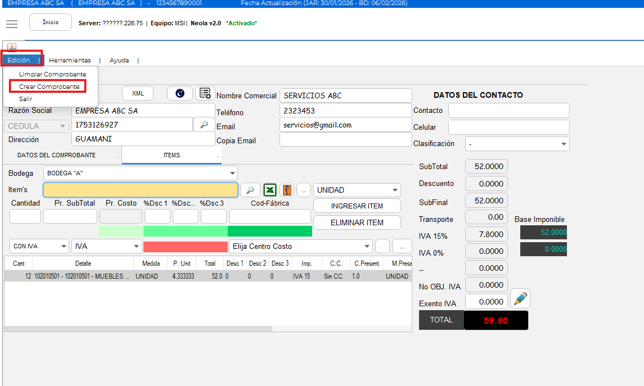Open the CON IVA dropdown

pyautogui.click(x=63, y=246)
